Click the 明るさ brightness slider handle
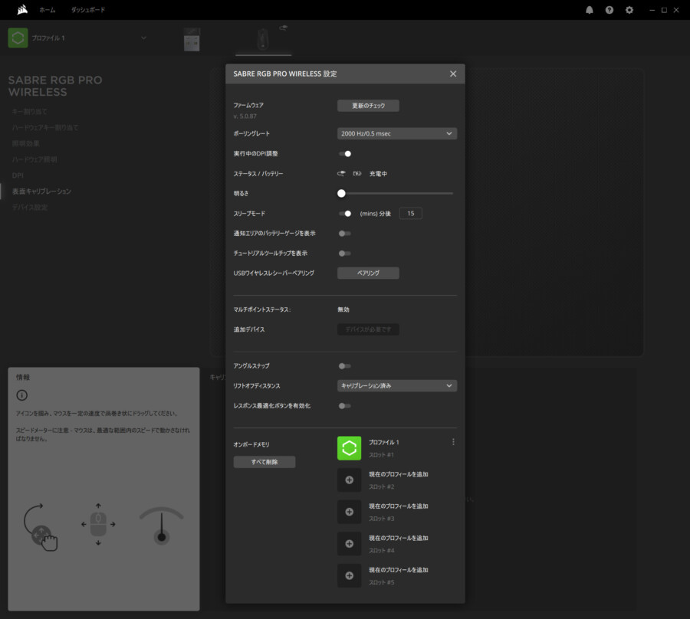690x619 pixels. pyautogui.click(x=341, y=194)
